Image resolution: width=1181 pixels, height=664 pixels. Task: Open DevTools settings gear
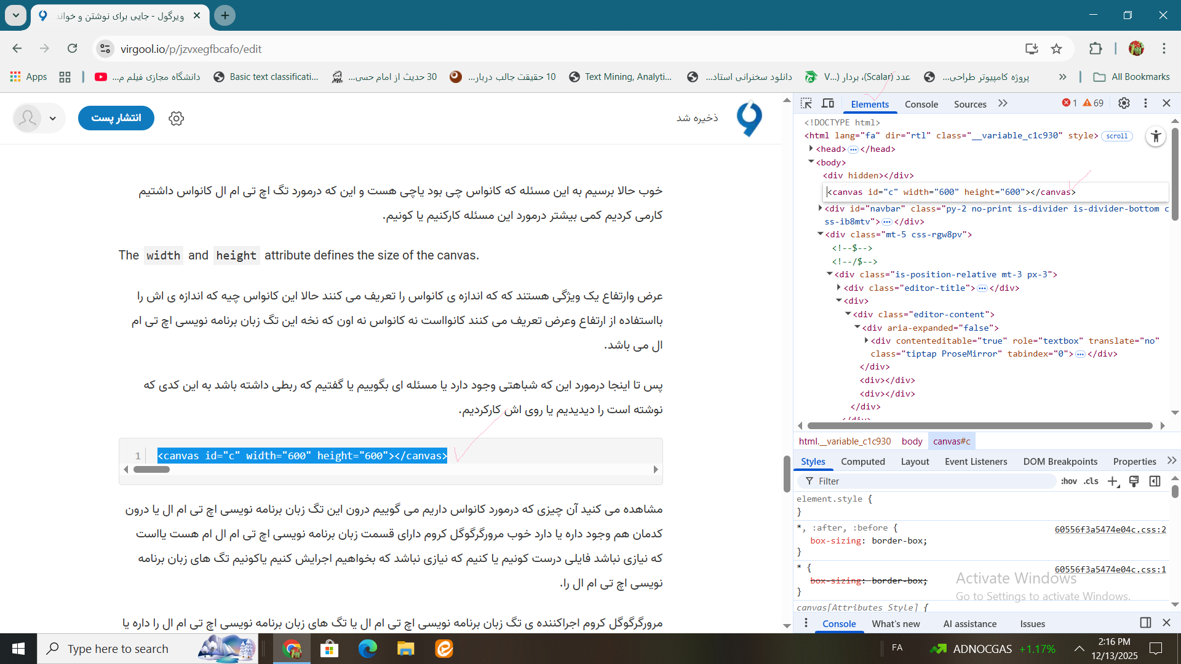[1124, 103]
